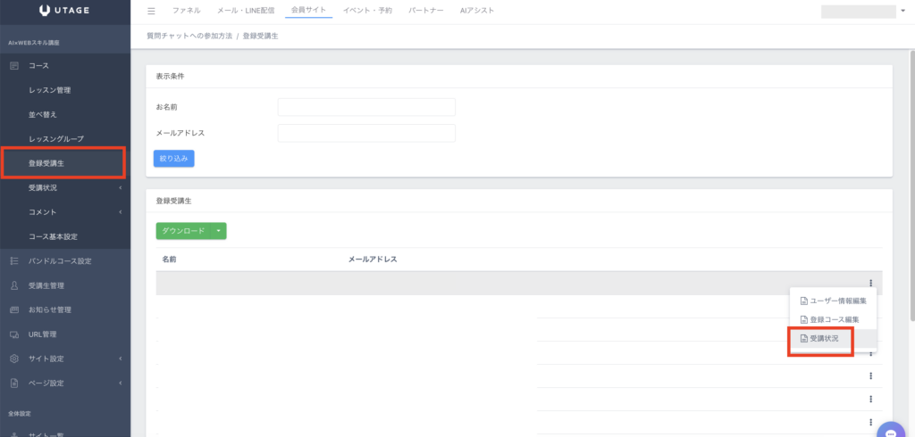Open 並べ替え in sidebar
The image size is (915, 437).
point(43,115)
